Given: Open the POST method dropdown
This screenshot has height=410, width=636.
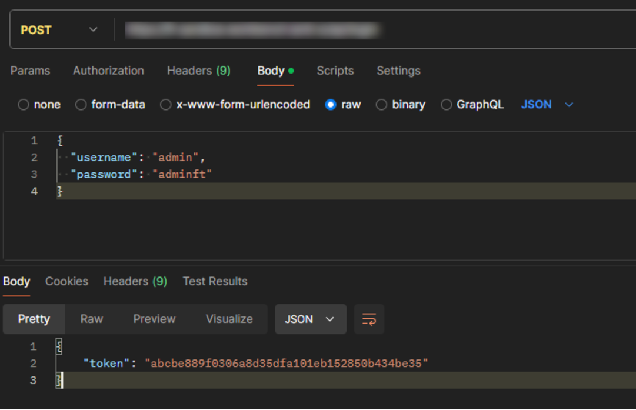Looking at the screenshot, I should coord(59,29).
